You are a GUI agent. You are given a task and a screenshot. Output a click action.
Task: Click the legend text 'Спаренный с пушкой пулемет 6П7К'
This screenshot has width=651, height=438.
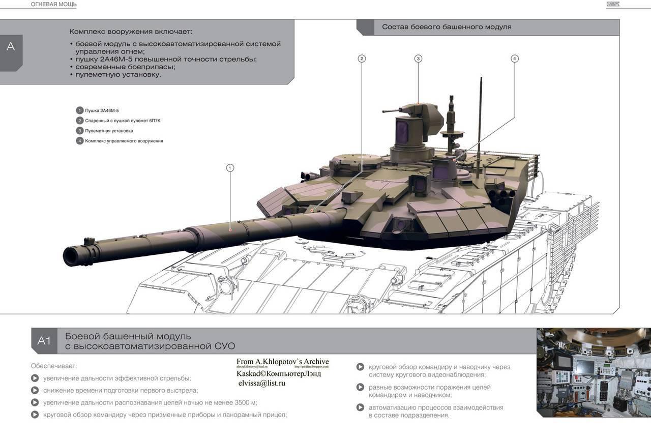pos(123,121)
